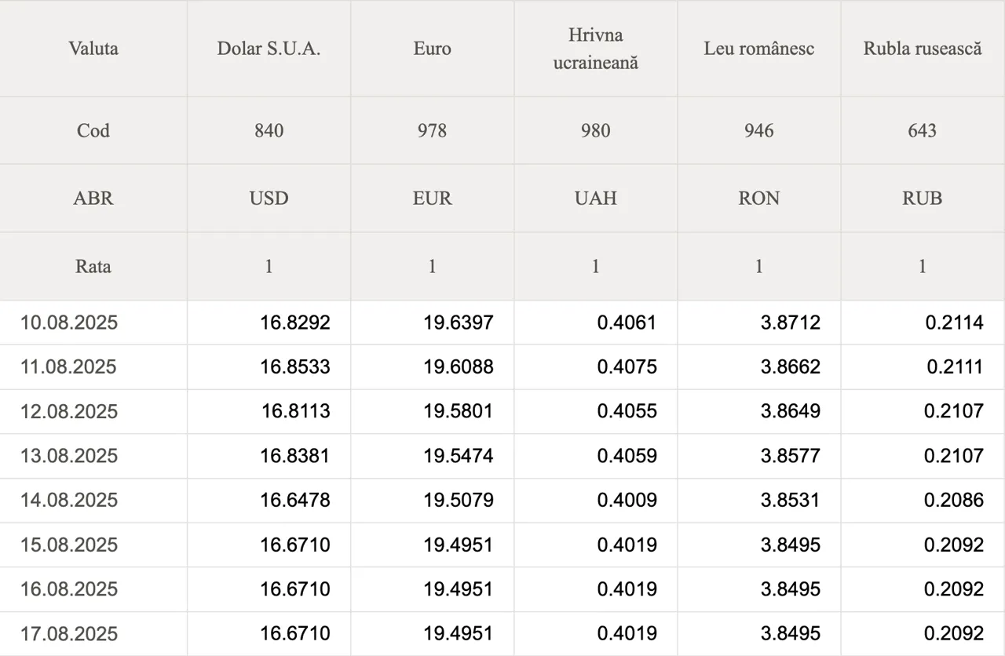Click USD rate 16.8292 value
Screen dimensions: 1005x656
tap(295, 323)
